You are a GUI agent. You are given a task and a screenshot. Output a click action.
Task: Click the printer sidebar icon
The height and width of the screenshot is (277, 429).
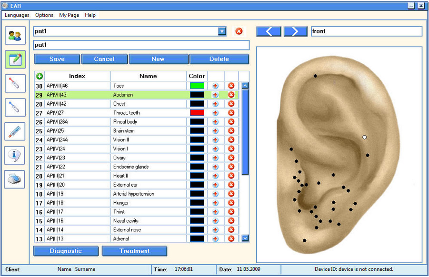pyautogui.click(x=15, y=179)
